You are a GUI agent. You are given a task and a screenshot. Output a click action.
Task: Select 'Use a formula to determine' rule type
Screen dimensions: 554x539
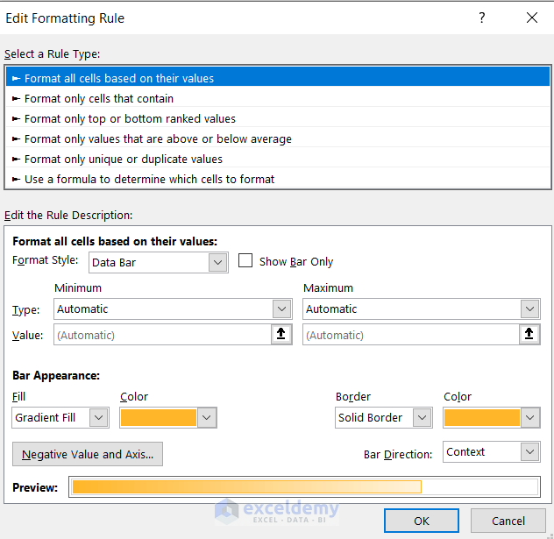click(x=149, y=180)
